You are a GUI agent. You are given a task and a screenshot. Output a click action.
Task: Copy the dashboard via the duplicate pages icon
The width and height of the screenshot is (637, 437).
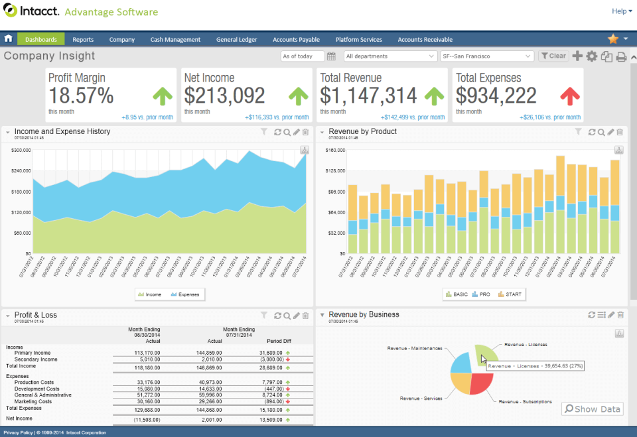coord(607,57)
